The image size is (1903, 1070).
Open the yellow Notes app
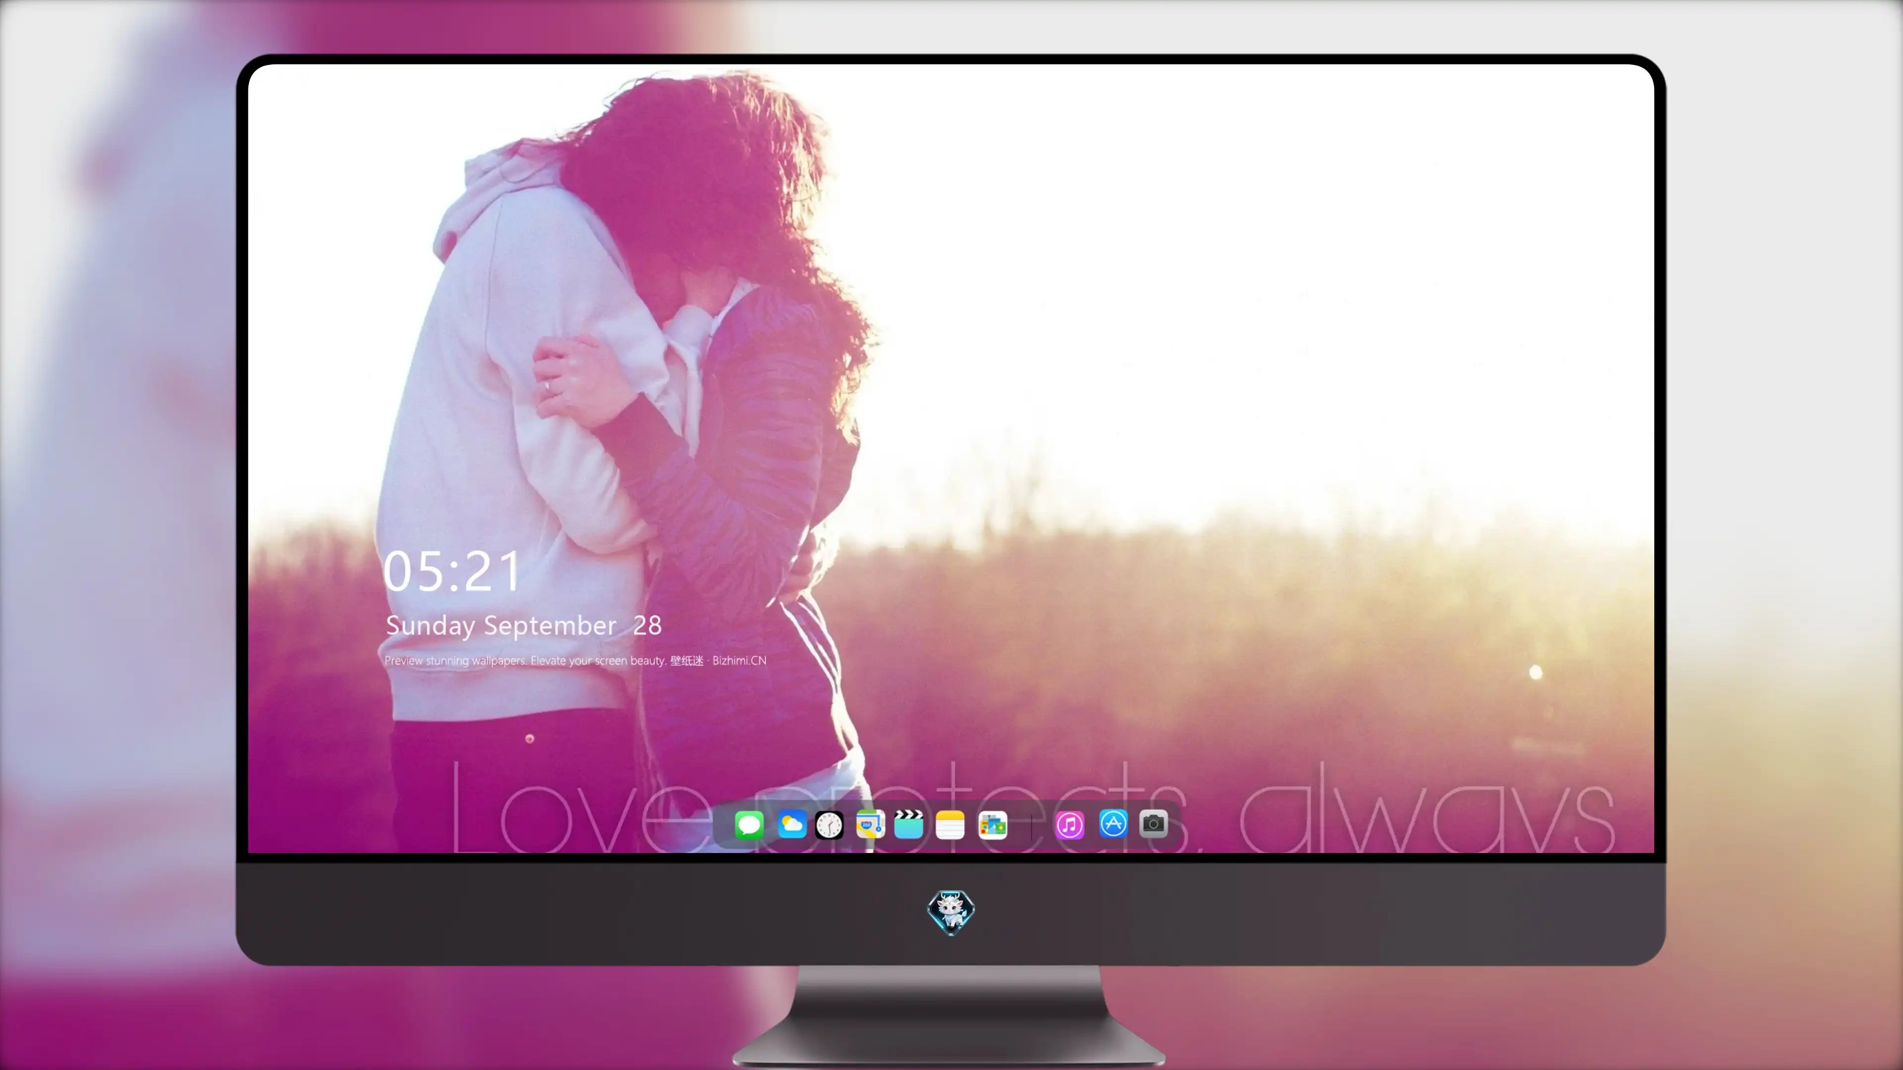click(x=950, y=824)
